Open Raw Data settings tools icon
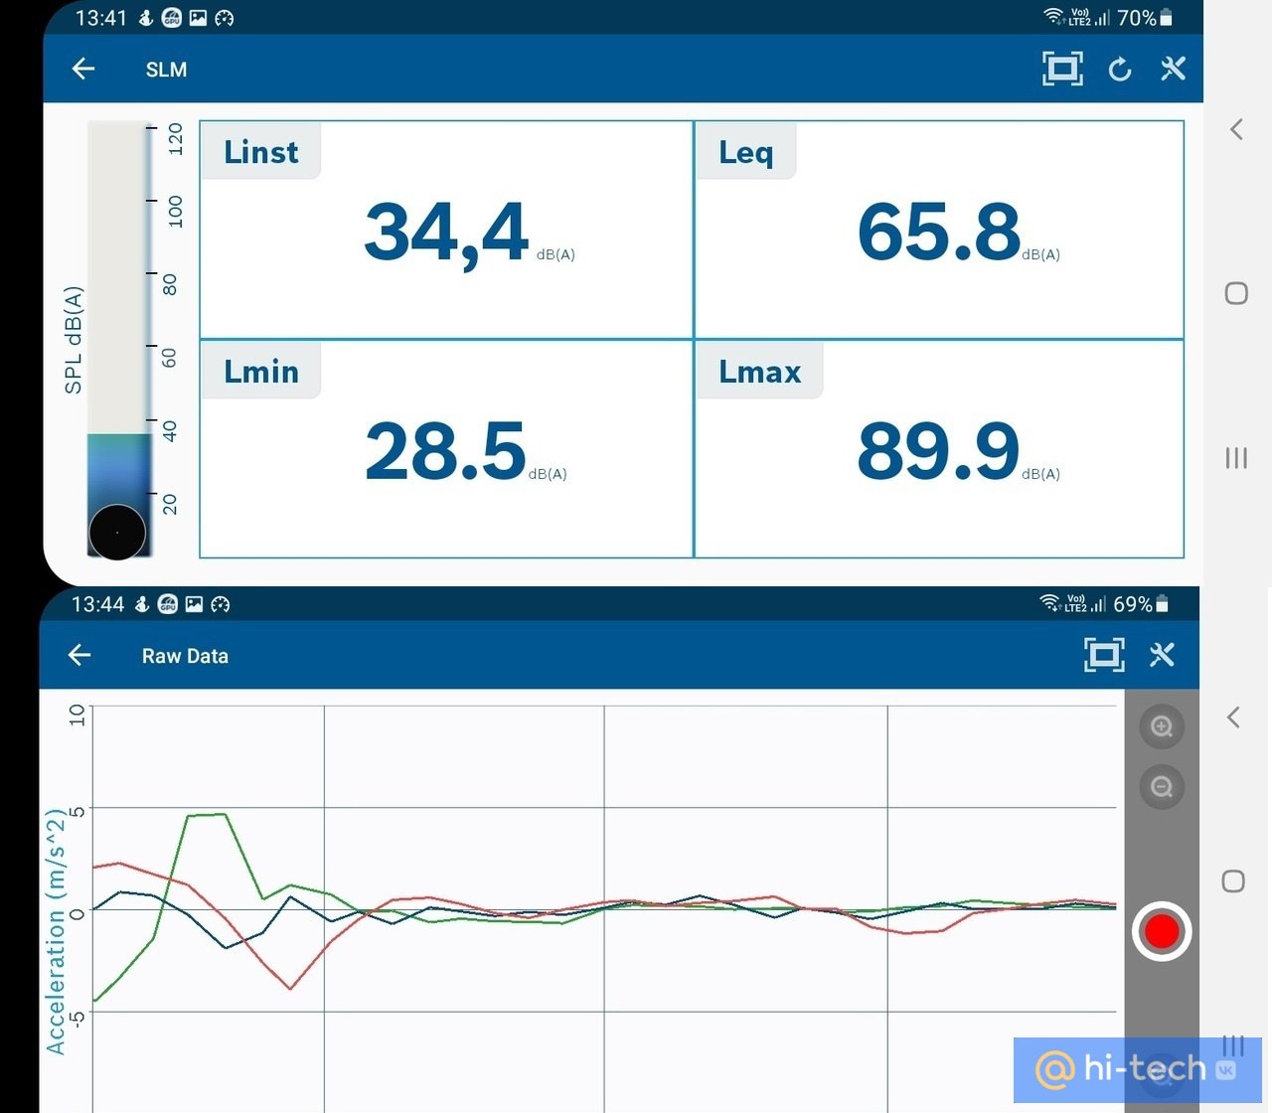 (1162, 655)
